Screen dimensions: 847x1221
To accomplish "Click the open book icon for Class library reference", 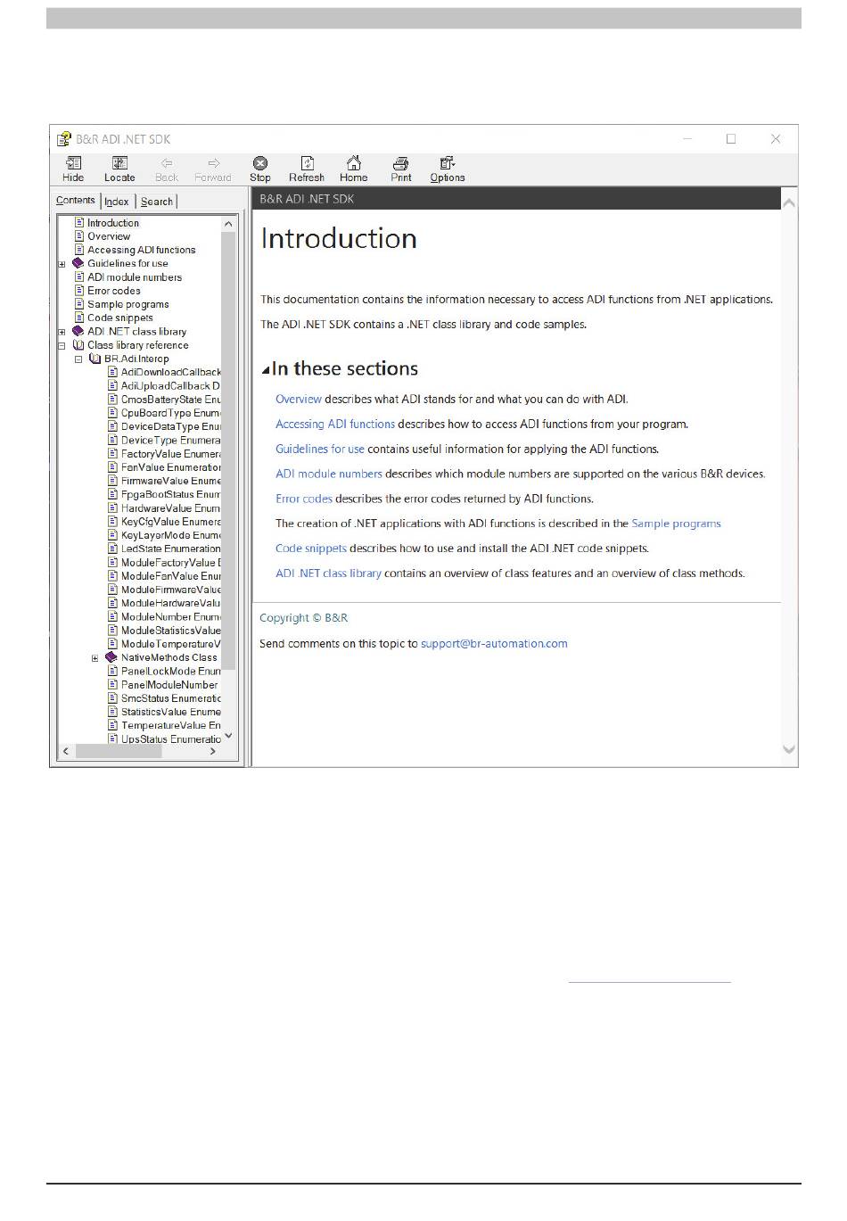I will click(78, 345).
